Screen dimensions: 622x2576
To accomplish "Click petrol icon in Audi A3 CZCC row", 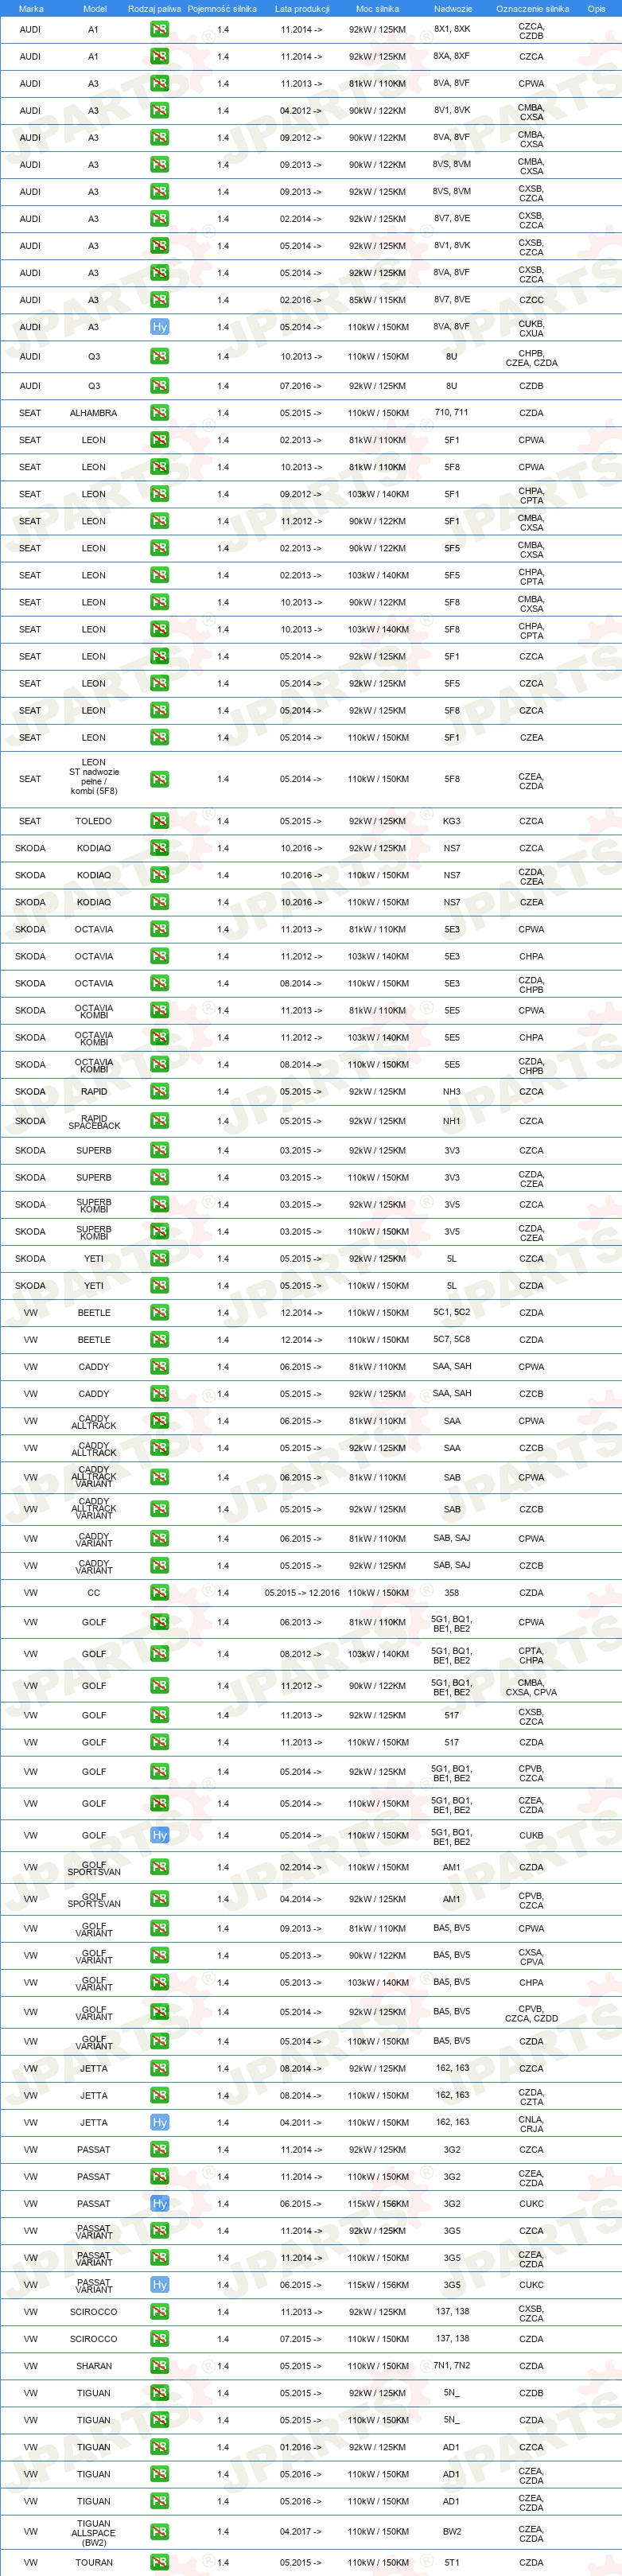I will pos(159,300).
